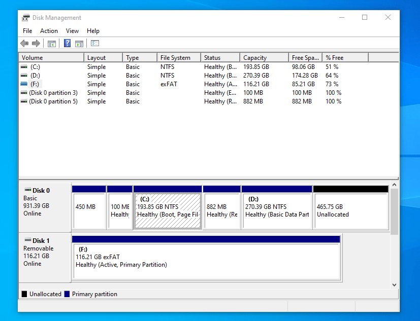Click the Show/Hide Console Tree icon
Viewport: 420px width, 321px height.
[x=52, y=44]
